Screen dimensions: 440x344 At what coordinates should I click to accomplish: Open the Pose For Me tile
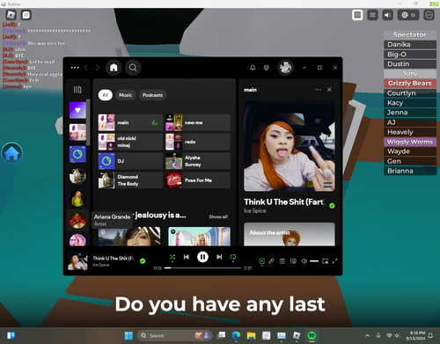tap(198, 180)
